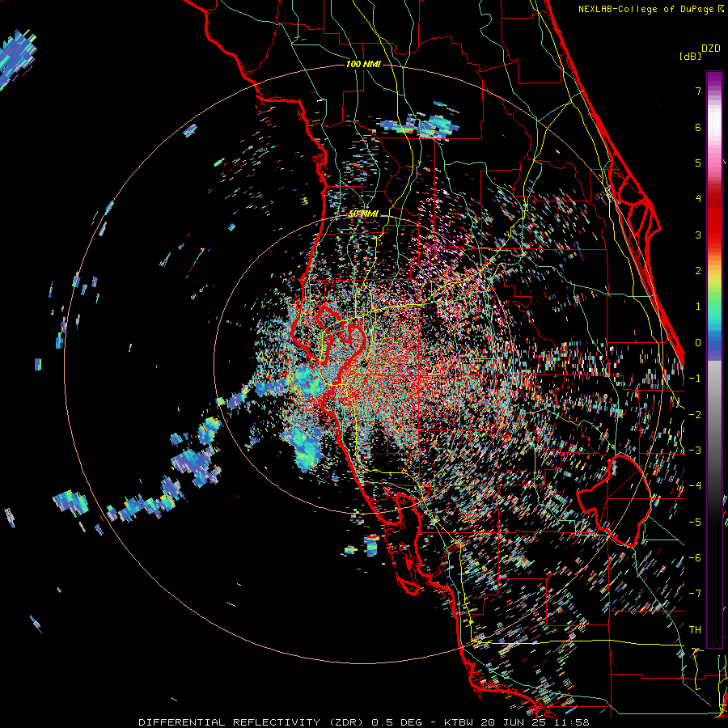Screen dimensions: 728x728
Task: Click the -6 value on the color scale
Action: tap(695, 557)
